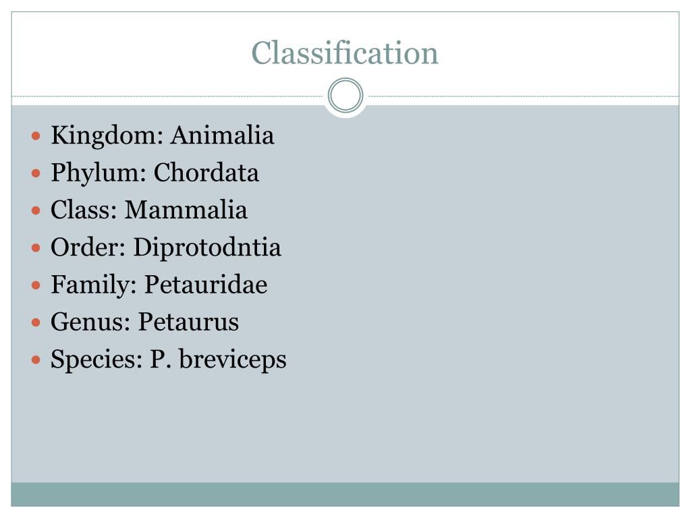Click the Class: Mammalia text
The width and height of the screenshot is (691, 518).
[x=148, y=210]
